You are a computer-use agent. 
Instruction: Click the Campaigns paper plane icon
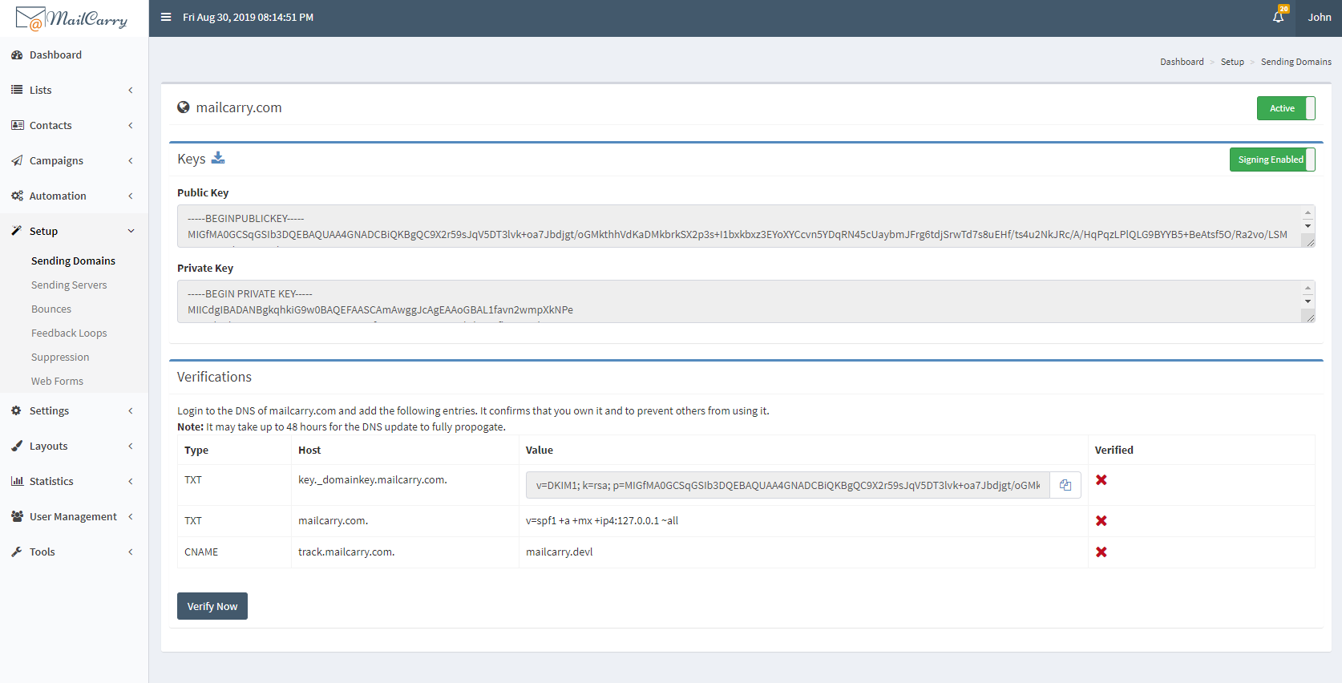coord(17,161)
